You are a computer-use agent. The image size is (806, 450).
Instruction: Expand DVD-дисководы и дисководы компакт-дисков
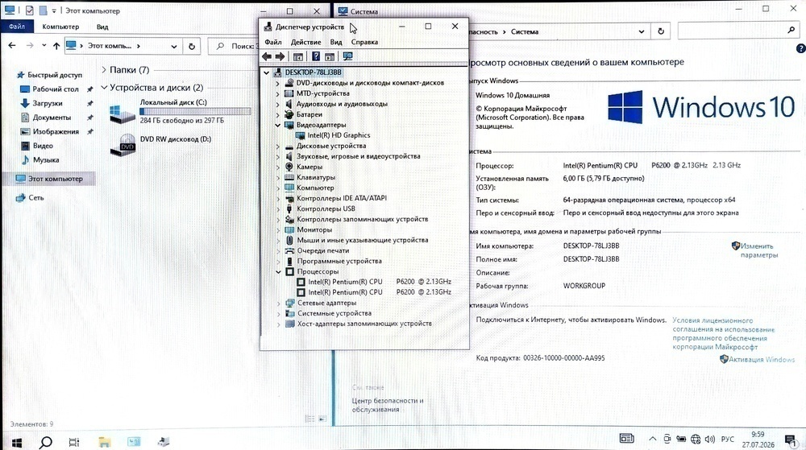(x=277, y=83)
